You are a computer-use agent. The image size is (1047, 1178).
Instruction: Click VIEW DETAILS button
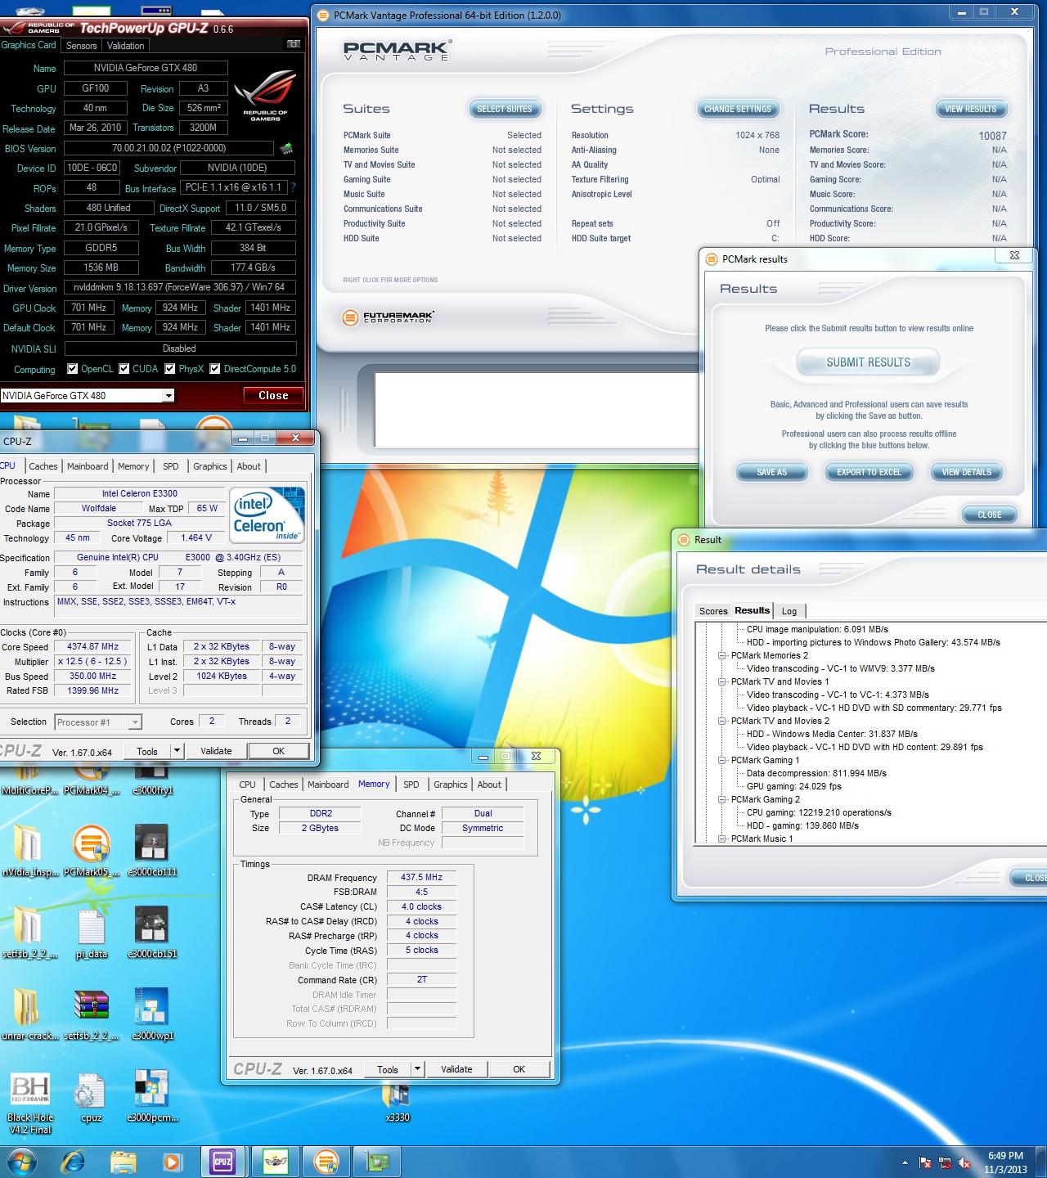point(966,472)
